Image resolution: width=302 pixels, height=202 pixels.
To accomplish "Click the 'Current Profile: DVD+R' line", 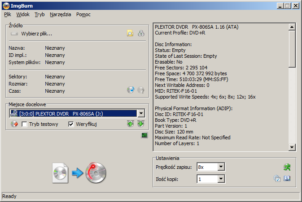I will tap(180, 33).
